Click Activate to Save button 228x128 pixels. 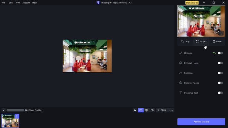click(x=201, y=122)
